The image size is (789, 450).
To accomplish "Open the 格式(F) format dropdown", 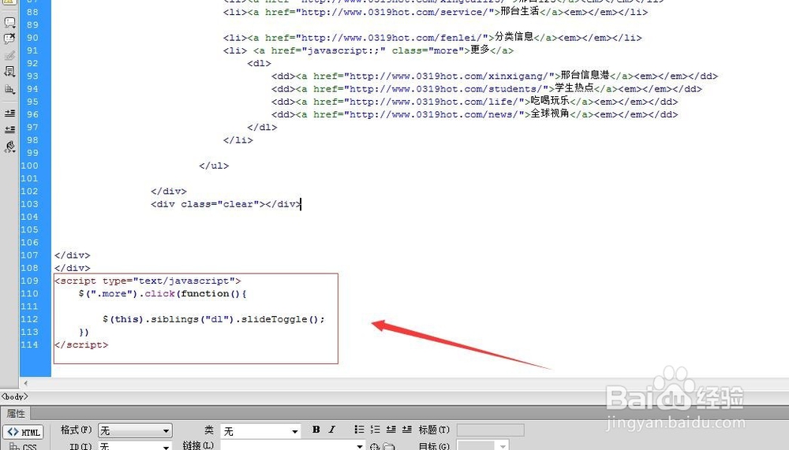I will (135, 431).
